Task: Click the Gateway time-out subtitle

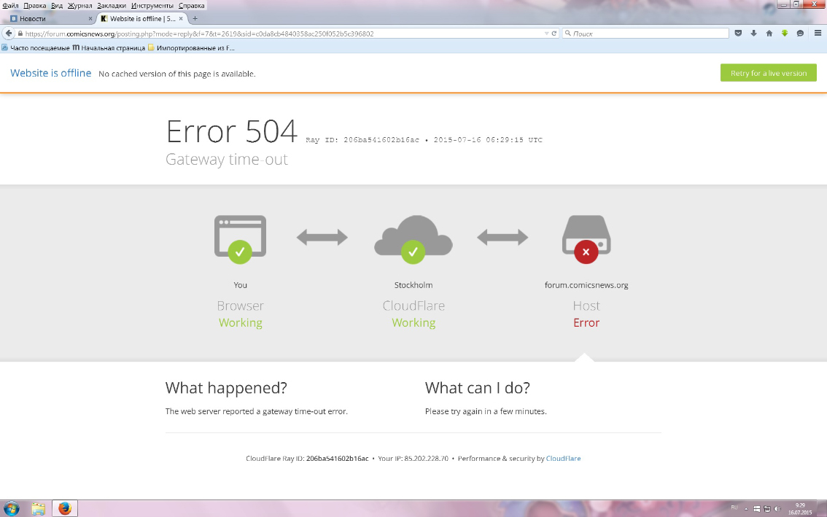Action: 227,159
